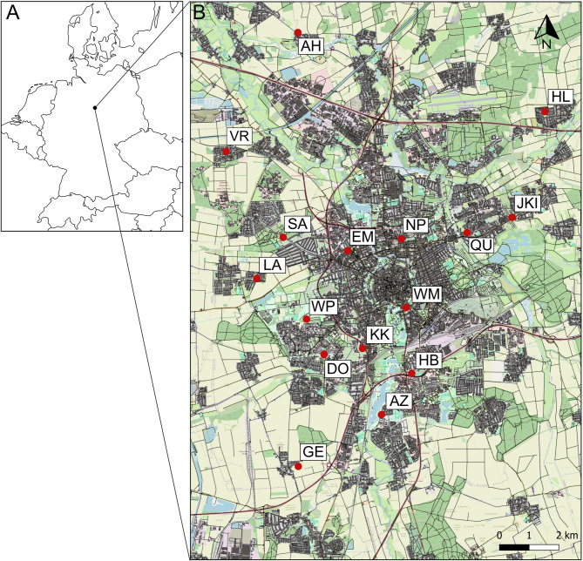Select the red point for JKI
The width and height of the screenshot is (583, 561).
click(512, 218)
